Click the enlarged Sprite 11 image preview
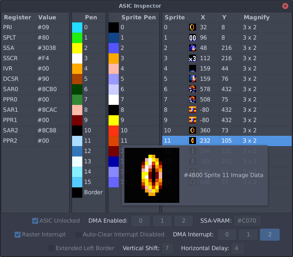 click(x=152, y=175)
